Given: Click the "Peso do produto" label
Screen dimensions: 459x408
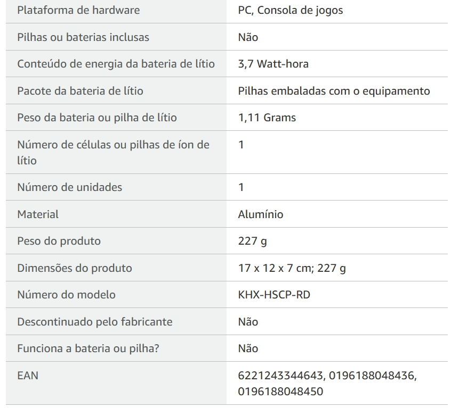Looking at the screenshot, I should (x=59, y=241).
